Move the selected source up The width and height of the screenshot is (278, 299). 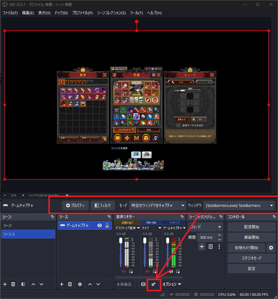tap(90, 284)
